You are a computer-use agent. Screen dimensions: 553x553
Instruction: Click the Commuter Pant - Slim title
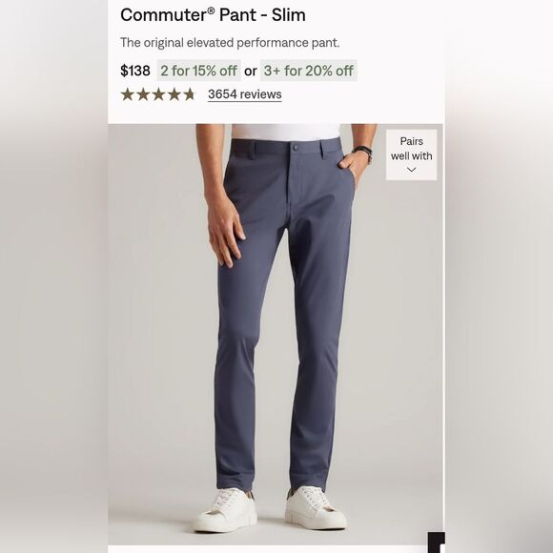click(x=213, y=15)
